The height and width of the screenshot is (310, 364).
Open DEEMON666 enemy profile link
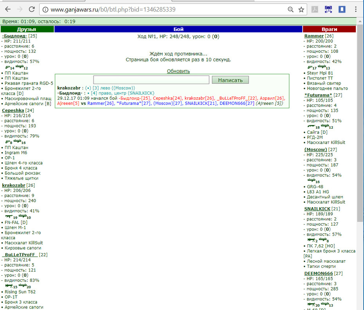(319, 273)
